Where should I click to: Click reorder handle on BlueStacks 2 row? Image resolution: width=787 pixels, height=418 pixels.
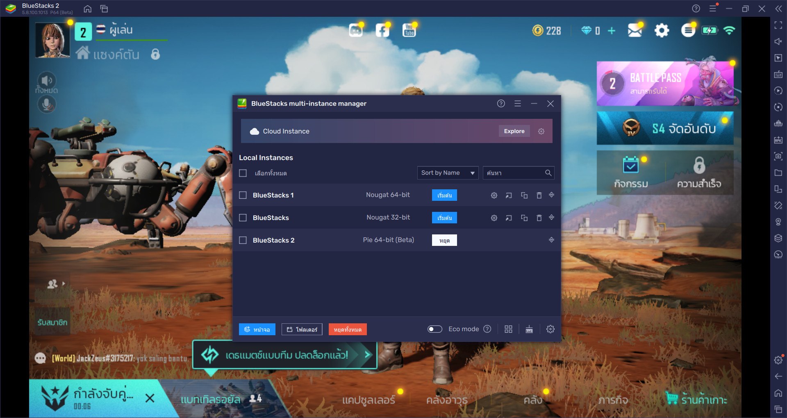(551, 240)
